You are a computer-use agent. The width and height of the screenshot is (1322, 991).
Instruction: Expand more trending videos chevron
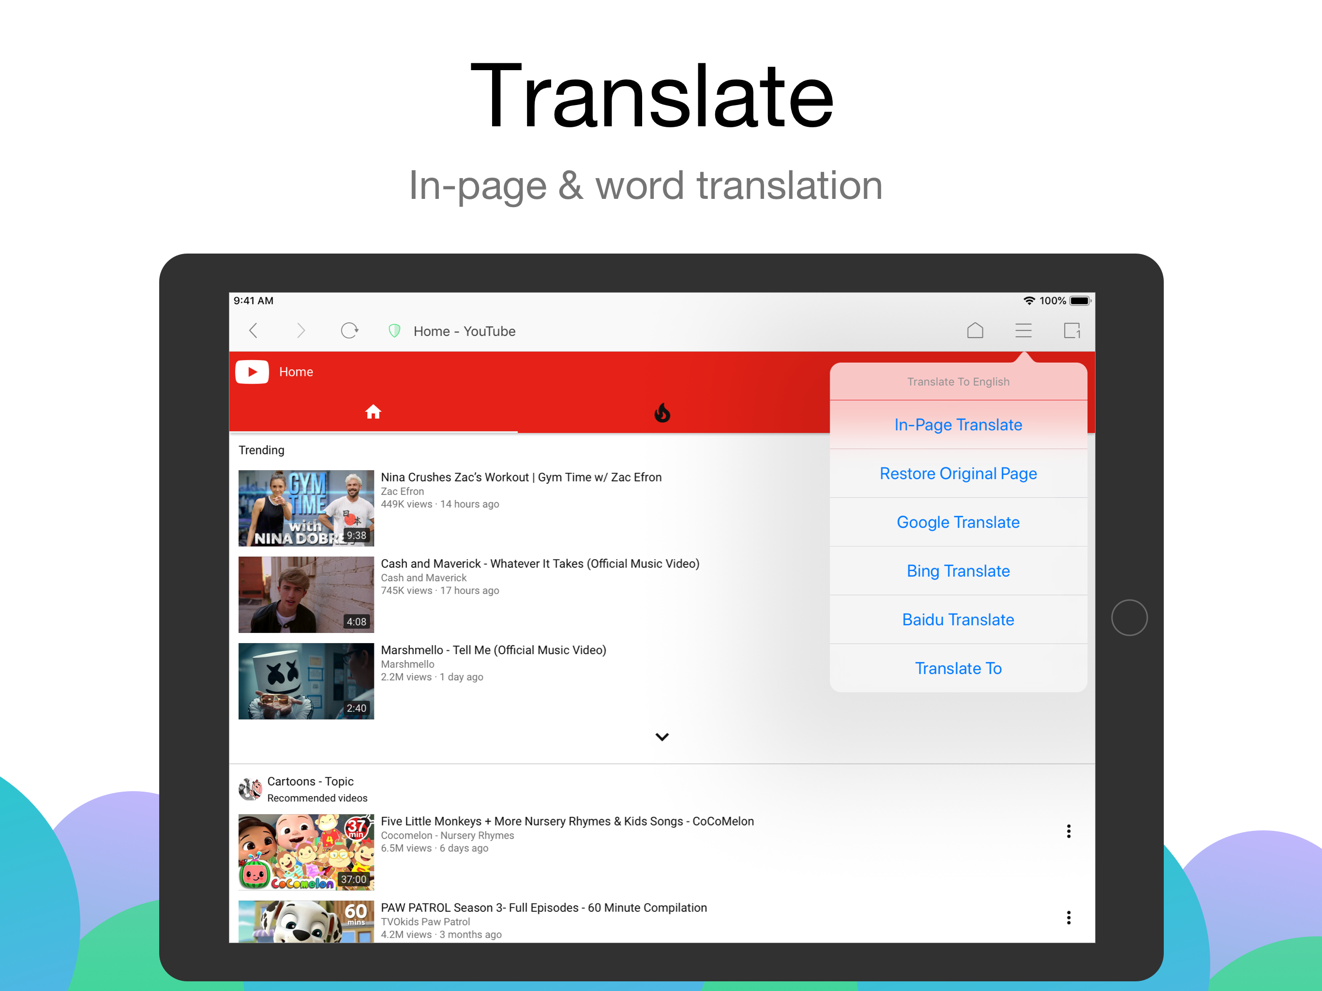tap(662, 737)
